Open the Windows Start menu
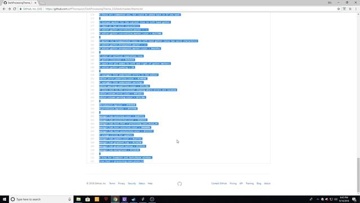 tap(4, 199)
